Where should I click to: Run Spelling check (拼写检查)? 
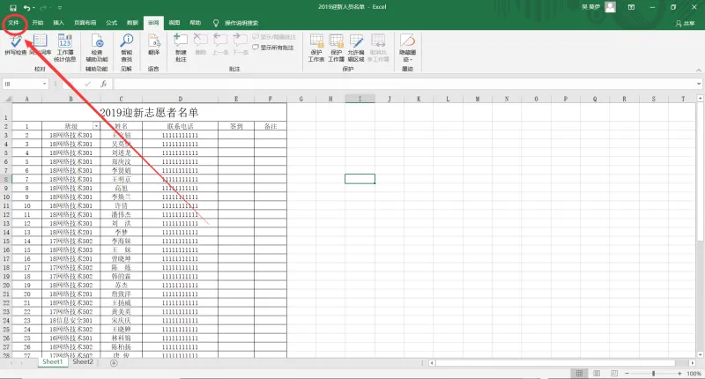15,45
